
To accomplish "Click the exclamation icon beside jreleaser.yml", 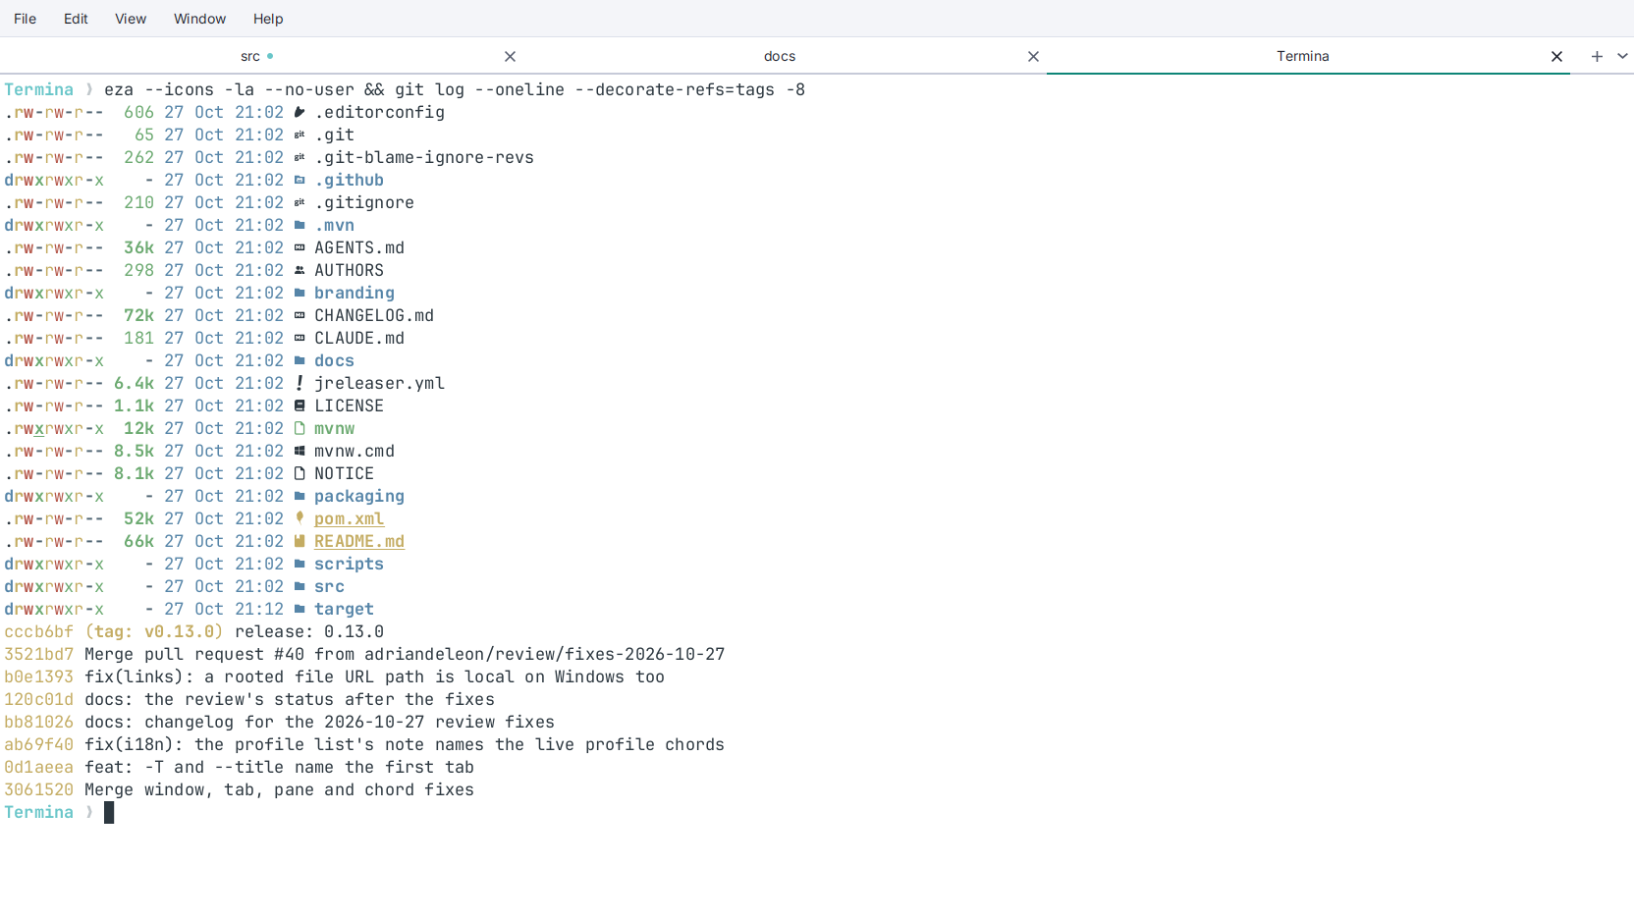I will pyautogui.click(x=300, y=383).
